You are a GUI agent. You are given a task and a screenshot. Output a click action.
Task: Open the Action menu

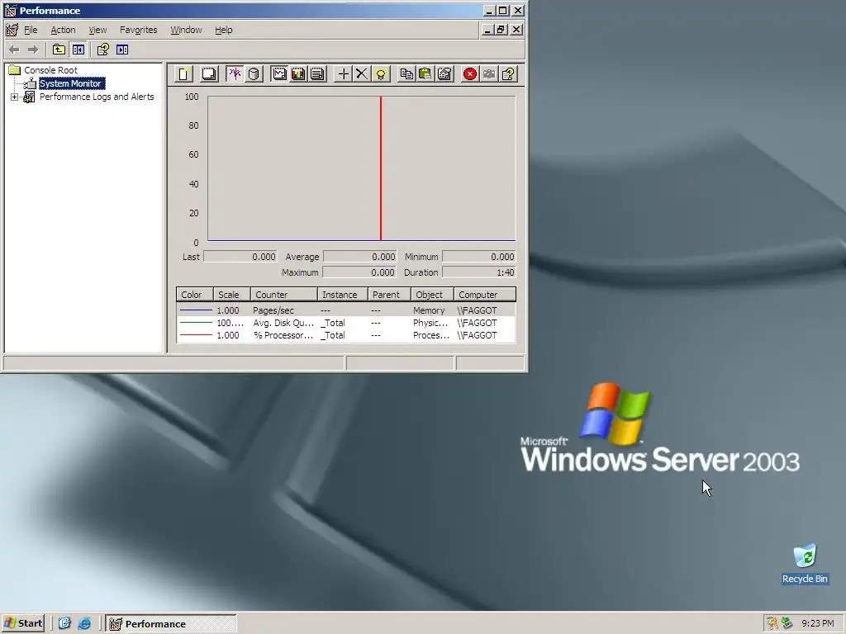tap(63, 30)
